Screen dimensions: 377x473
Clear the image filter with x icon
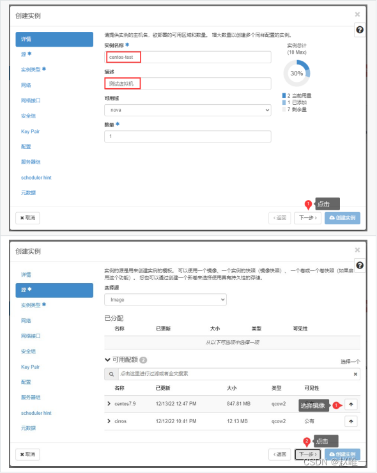tap(355, 374)
